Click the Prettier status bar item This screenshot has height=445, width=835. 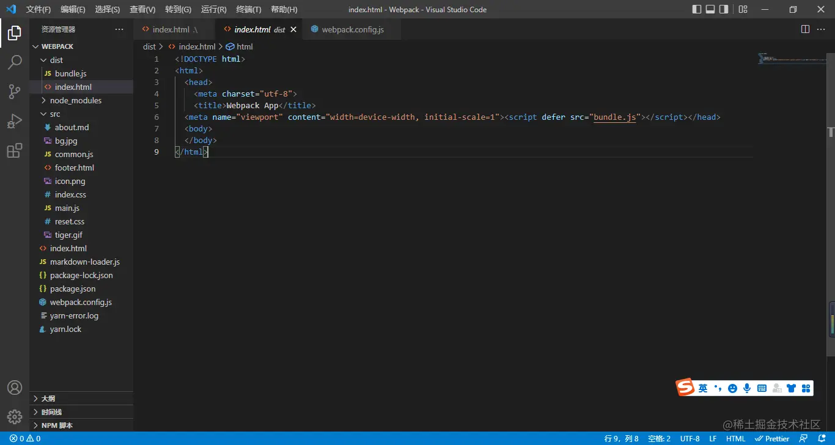tap(772, 438)
